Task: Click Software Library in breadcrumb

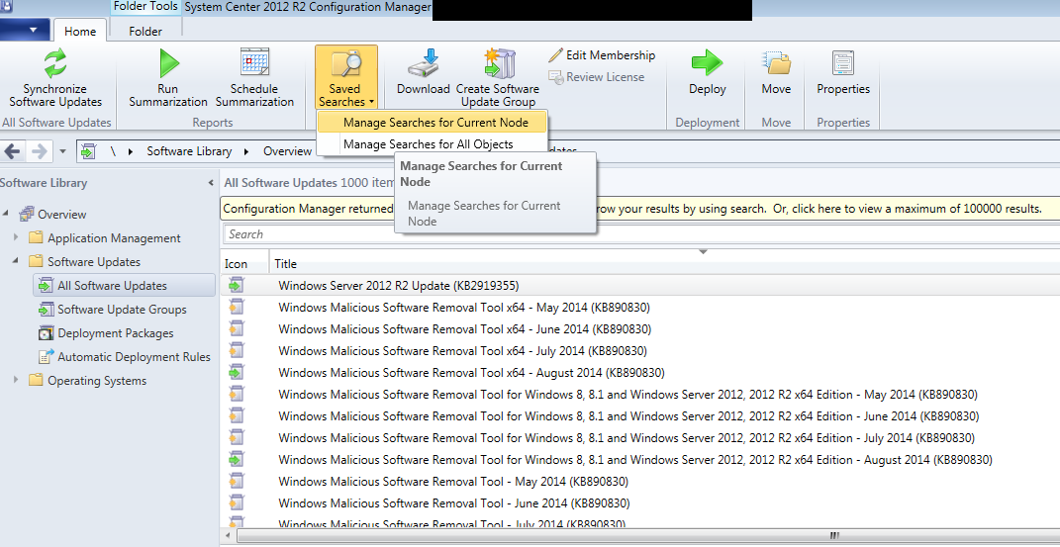Action: pyautogui.click(x=189, y=151)
